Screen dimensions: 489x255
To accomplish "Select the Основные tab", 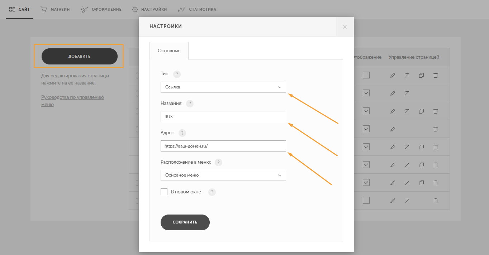I will click(x=169, y=51).
